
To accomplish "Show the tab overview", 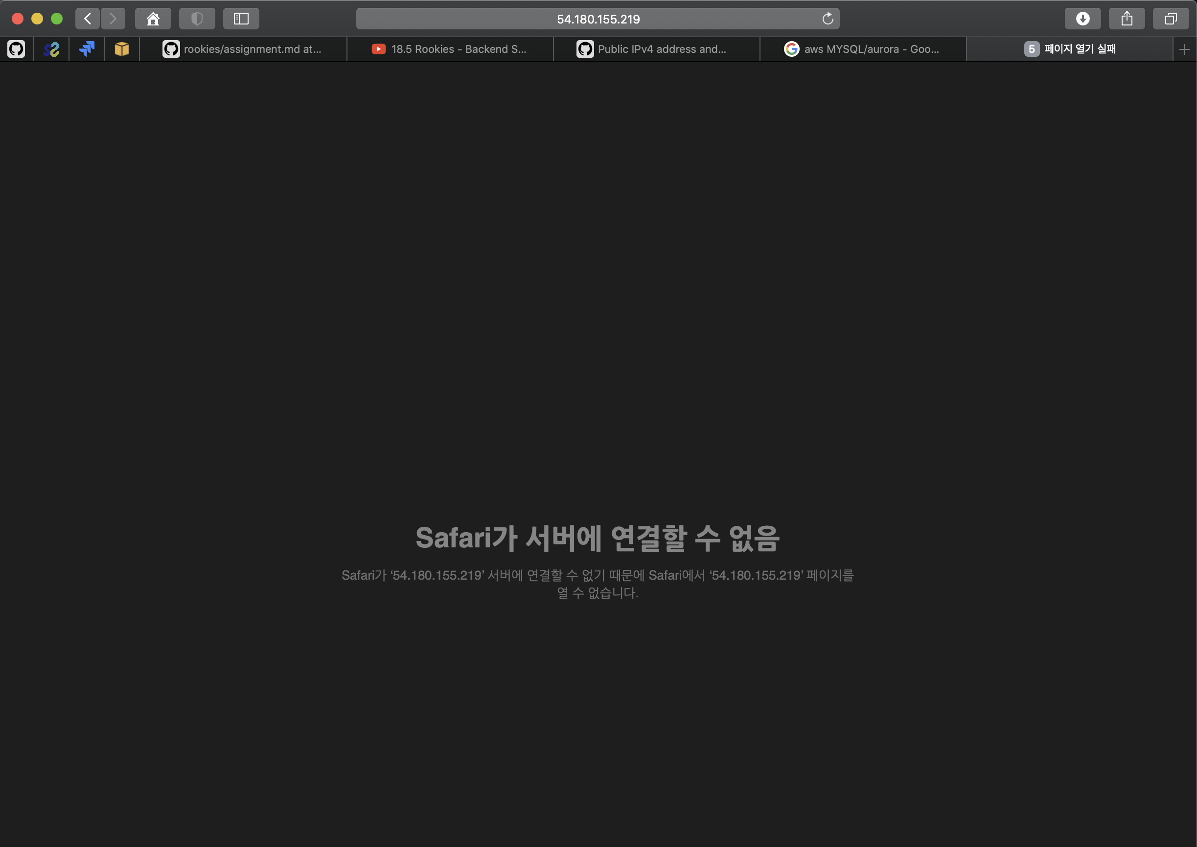I will (x=1171, y=19).
